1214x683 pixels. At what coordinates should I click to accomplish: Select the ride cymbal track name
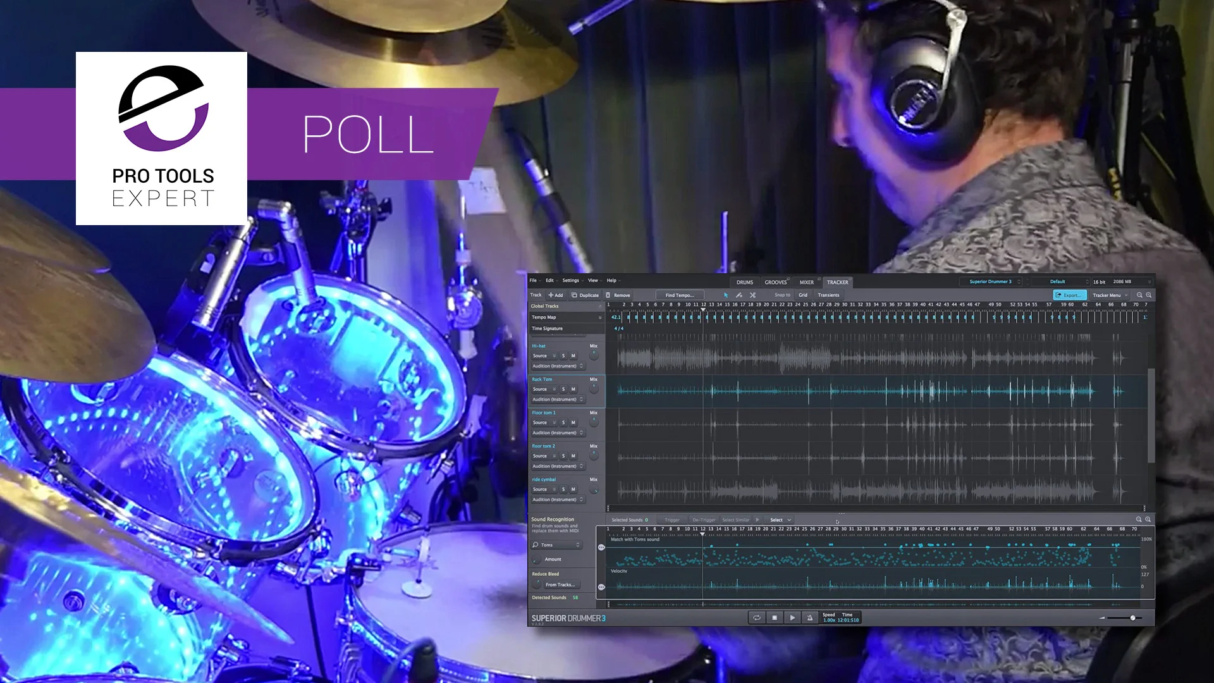point(544,479)
